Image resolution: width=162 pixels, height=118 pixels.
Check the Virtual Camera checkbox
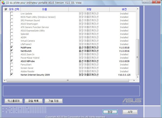[12, 41]
